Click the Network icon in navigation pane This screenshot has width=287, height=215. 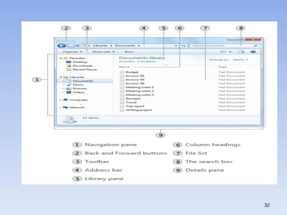click(66, 107)
